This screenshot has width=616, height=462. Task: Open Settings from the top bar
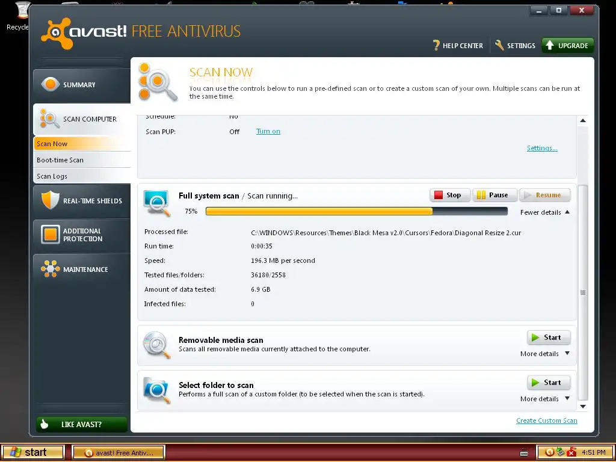515,46
